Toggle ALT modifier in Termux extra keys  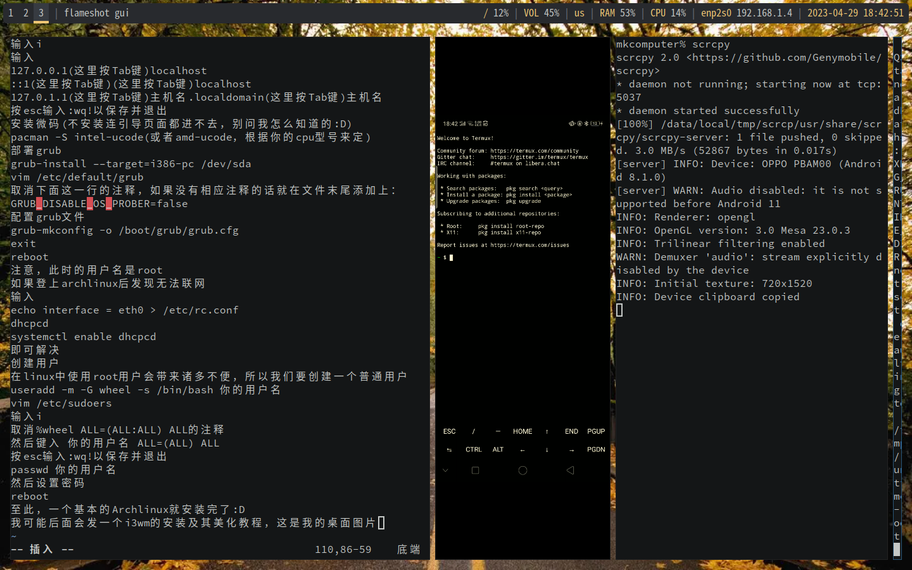pos(498,450)
